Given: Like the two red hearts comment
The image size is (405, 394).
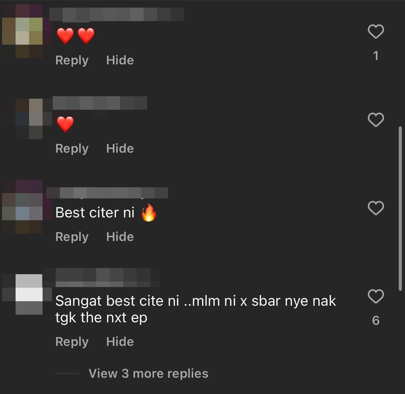Looking at the screenshot, I should pos(376,31).
